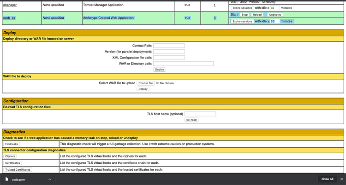
Task: Click the TLS host name input field
Action: (x=200, y=114)
